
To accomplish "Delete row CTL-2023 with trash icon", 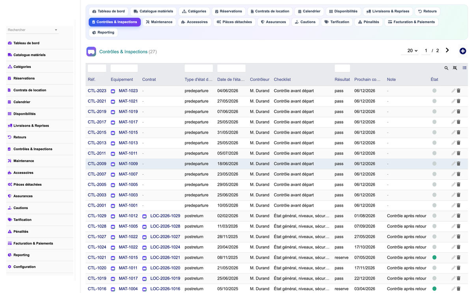I will pos(459,91).
